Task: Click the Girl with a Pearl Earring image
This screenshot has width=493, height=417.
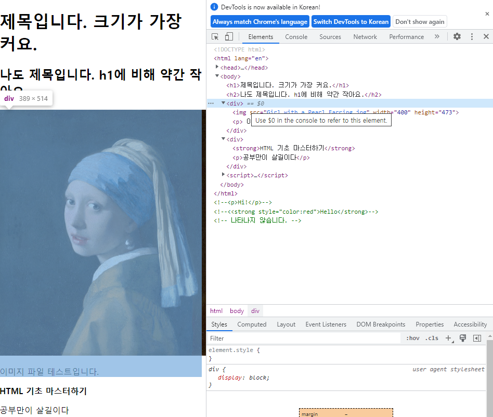Action: [103, 232]
